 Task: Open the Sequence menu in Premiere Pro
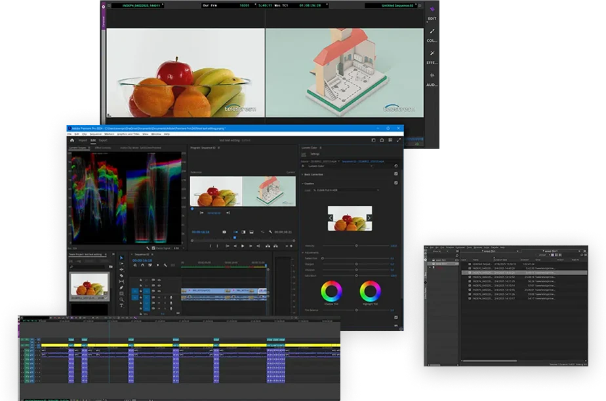tap(96, 134)
